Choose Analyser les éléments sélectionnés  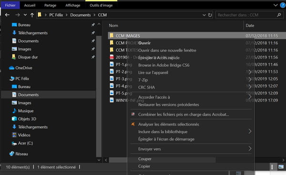[x=169, y=124]
